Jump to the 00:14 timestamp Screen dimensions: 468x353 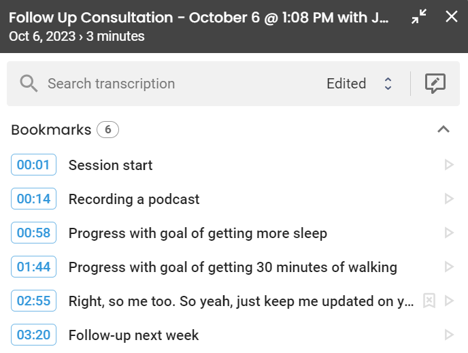tap(33, 199)
